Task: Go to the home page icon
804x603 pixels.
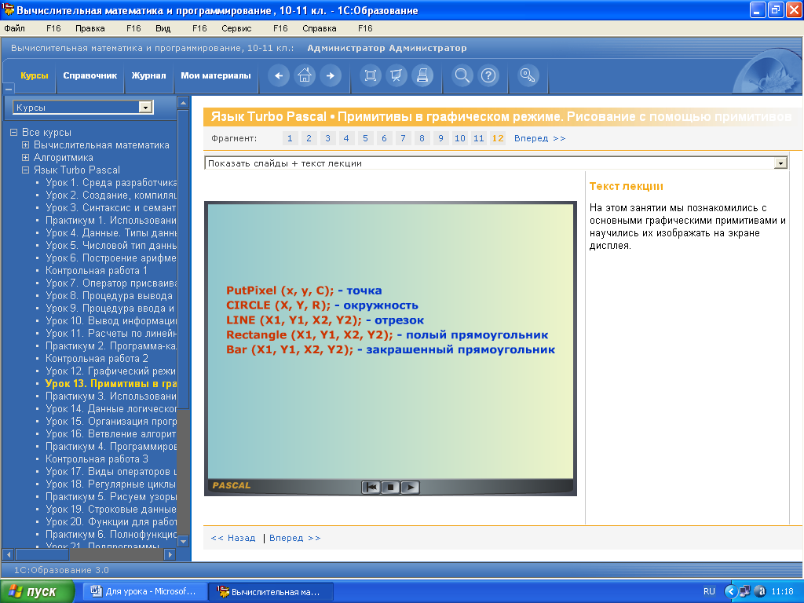Action: pyautogui.click(x=305, y=76)
